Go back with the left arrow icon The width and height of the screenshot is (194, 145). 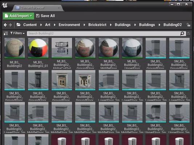point(5,25)
